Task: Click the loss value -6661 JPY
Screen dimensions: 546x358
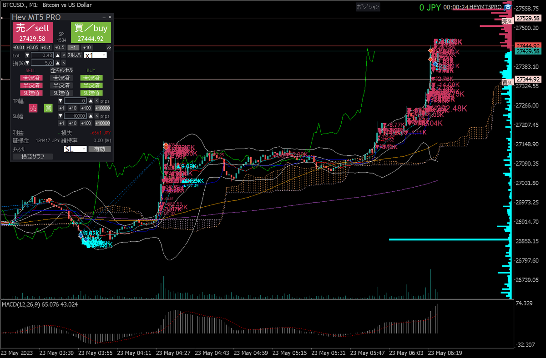Action: point(101,133)
